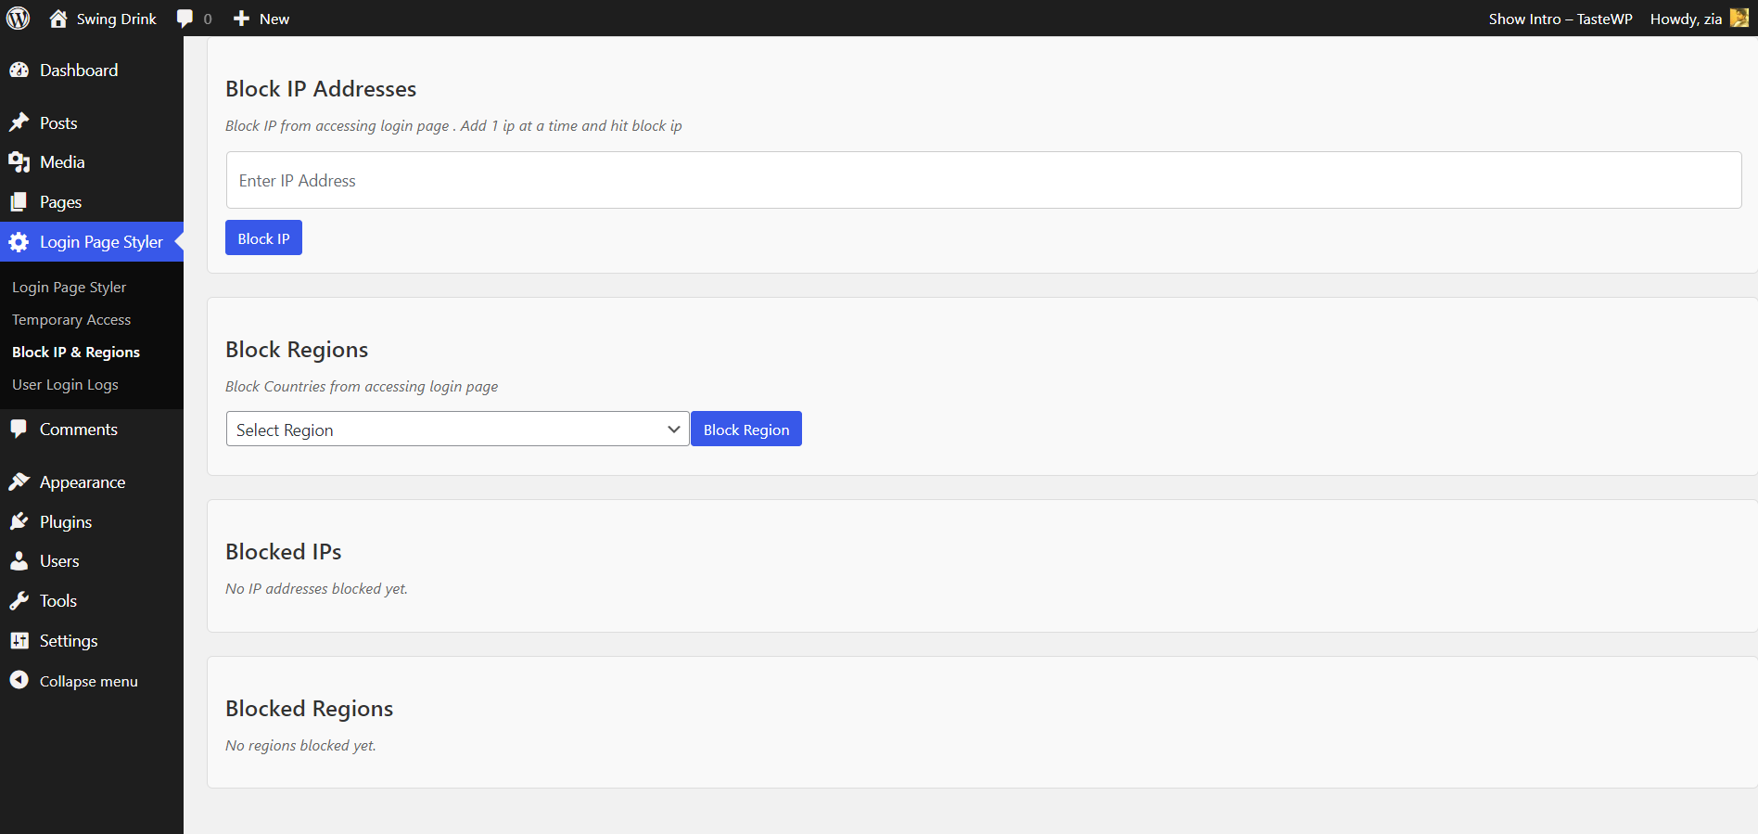Click the Plugins plug icon
Screen dimensions: 1758x834
pyautogui.click(x=19, y=522)
